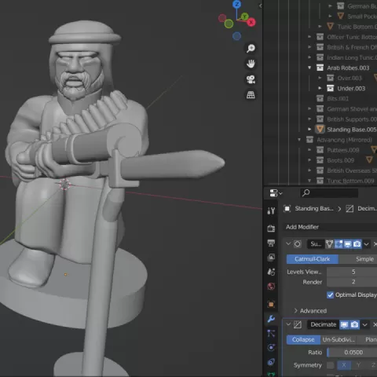
Task: Collapse the Advancing (Mirrored) collection
Action: pos(299,140)
